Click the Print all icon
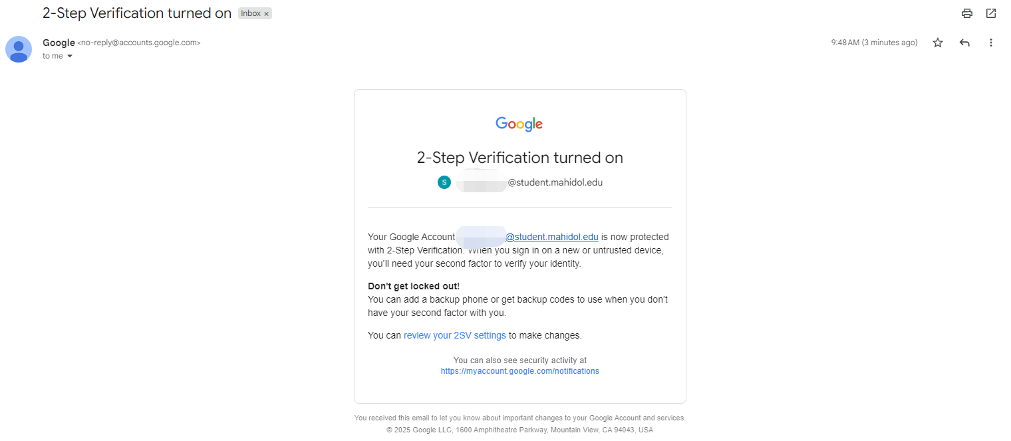Image resolution: width=1011 pixels, height=441 pixels. tap(967, 13)
